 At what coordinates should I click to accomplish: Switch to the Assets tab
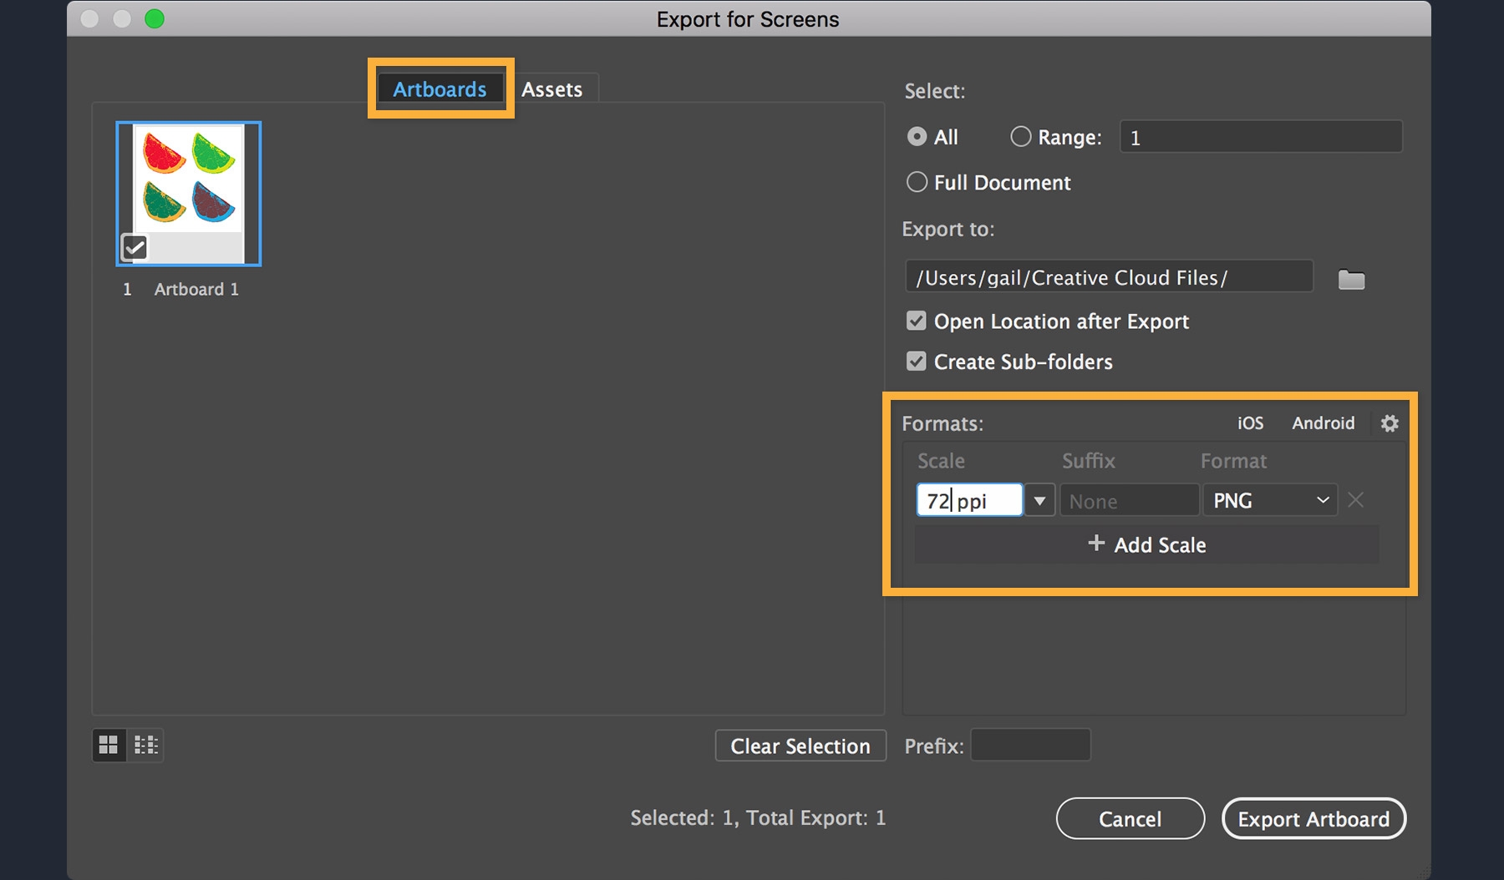tap(552, 88)
